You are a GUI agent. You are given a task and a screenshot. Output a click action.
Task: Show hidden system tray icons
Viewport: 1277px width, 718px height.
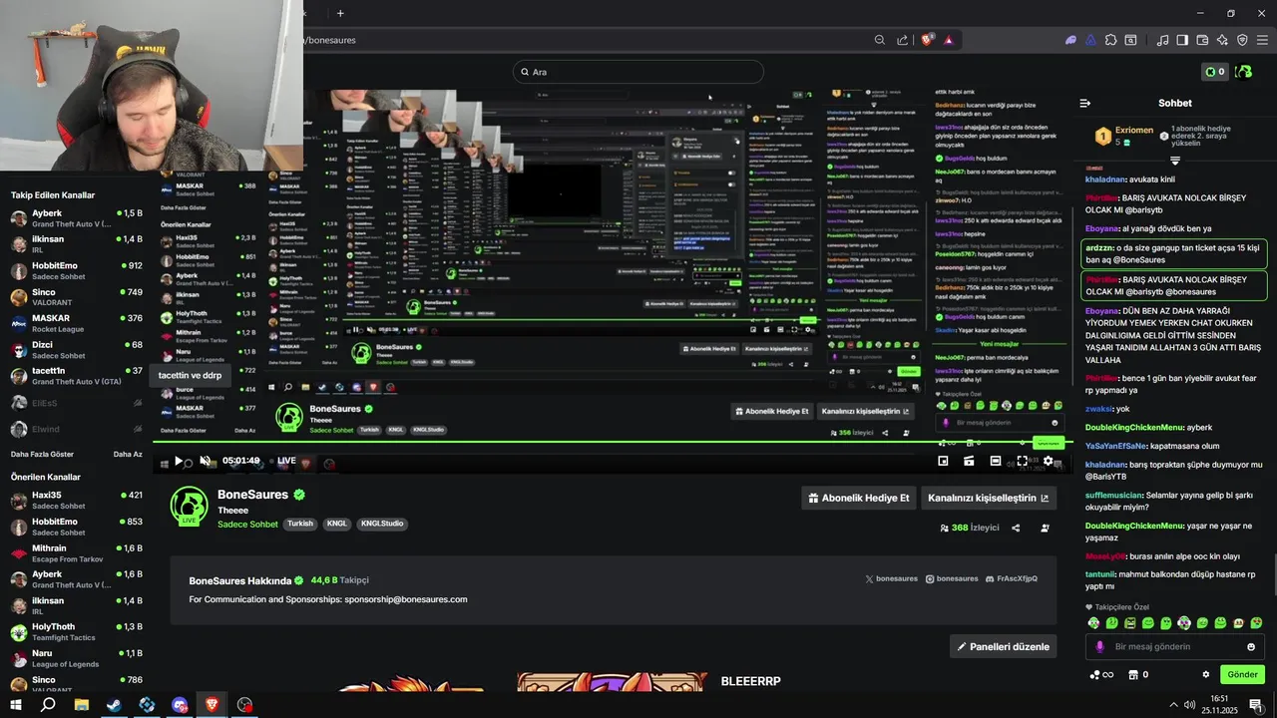1174,705
